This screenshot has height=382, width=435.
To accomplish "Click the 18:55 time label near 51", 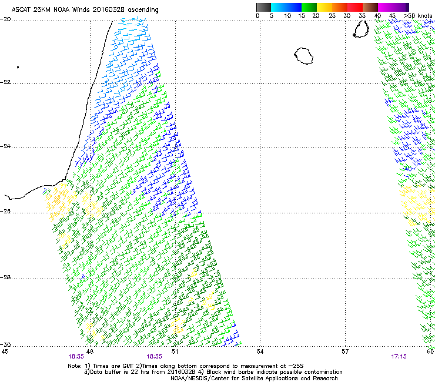I will click(x=154, y=357).
